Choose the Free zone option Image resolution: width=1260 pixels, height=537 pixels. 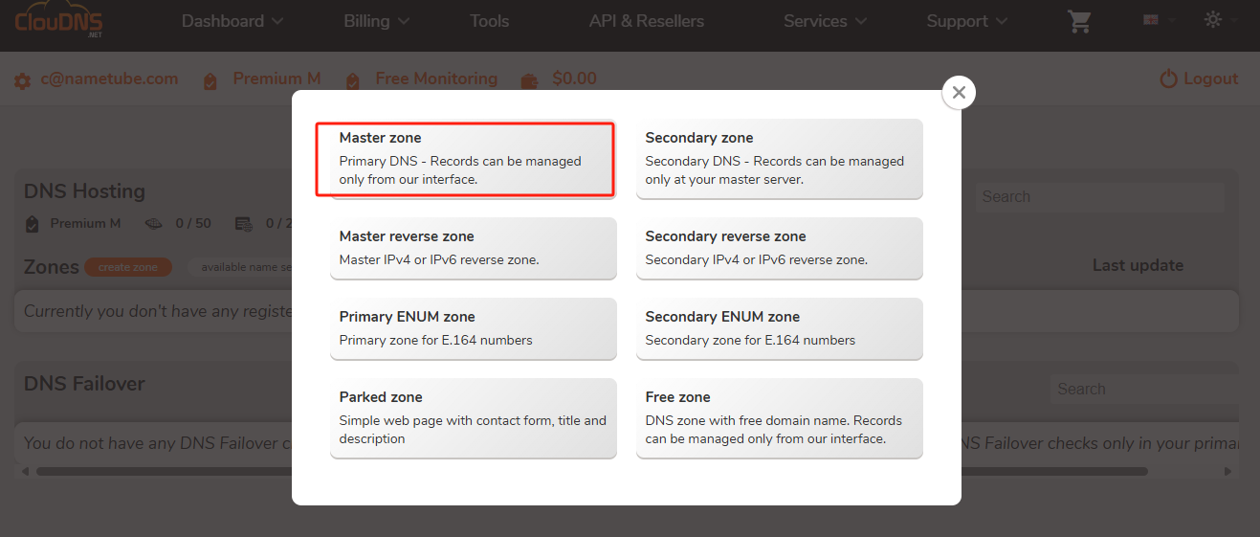pyautogui.click(x=779, y=418)
